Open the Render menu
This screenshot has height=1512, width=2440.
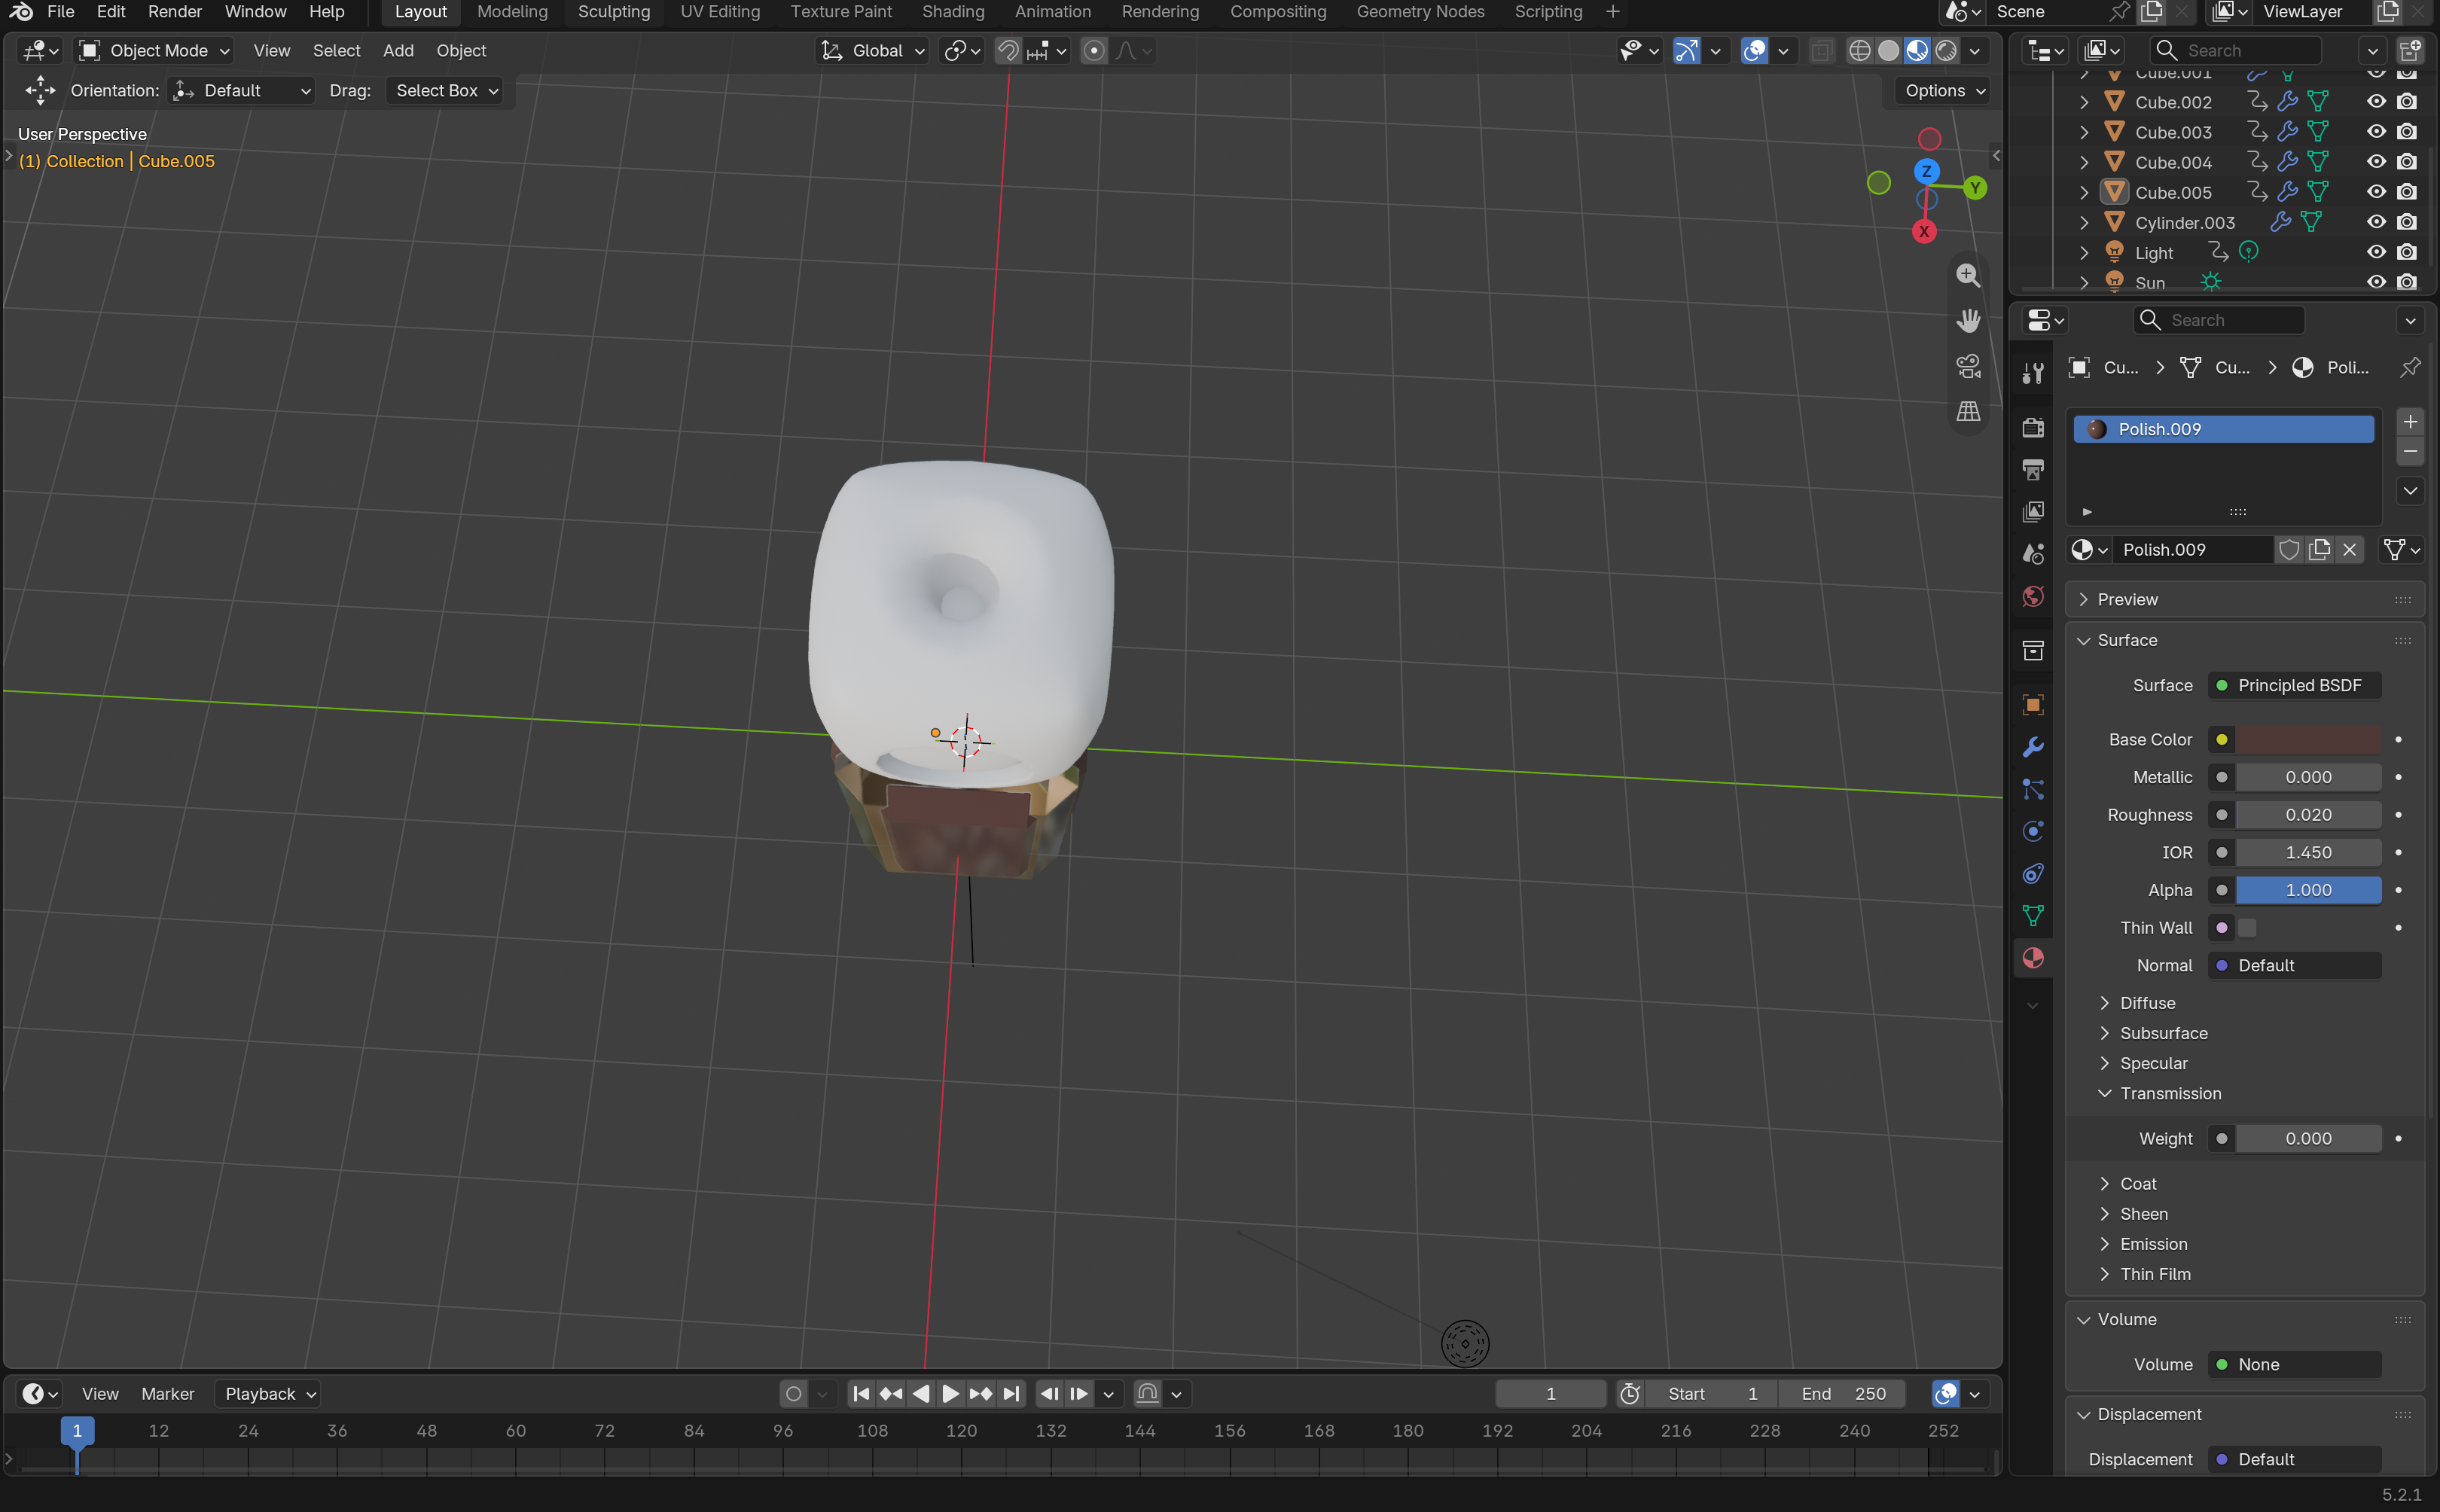point(175,12)
